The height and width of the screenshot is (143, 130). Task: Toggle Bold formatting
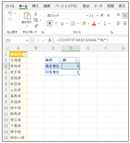pyautogui.click(x=50, y=23)
